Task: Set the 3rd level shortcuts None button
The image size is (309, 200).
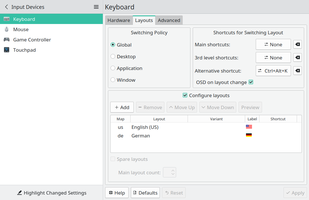Action: [x=273, y=58]
